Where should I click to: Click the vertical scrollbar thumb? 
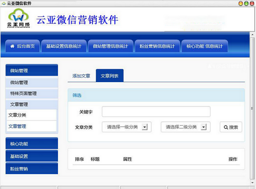pyautogui.click(x=252, y=109)
